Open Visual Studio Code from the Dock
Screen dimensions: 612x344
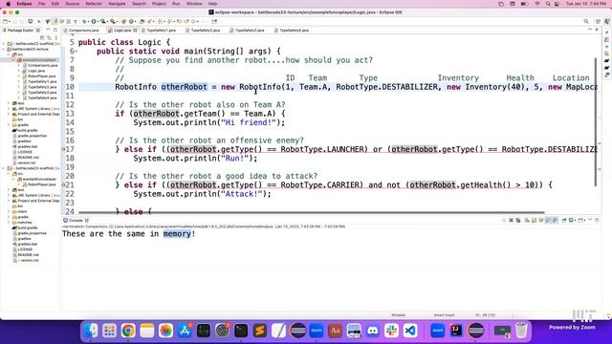[410, 331]
